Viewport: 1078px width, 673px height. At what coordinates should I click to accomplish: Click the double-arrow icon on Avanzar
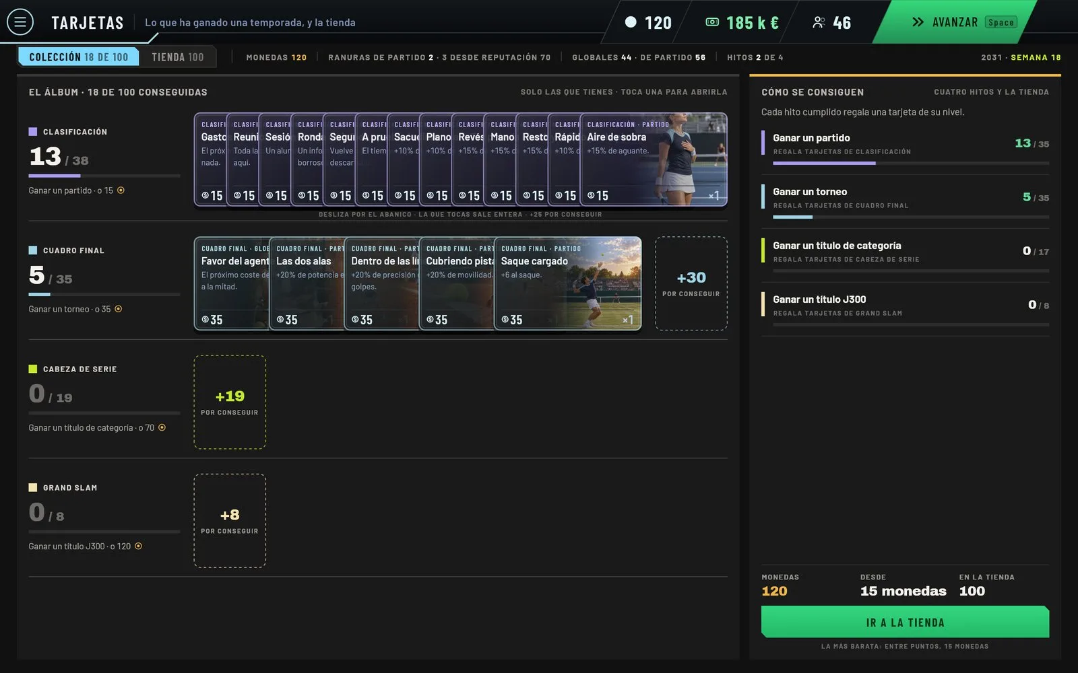[918, 22]
